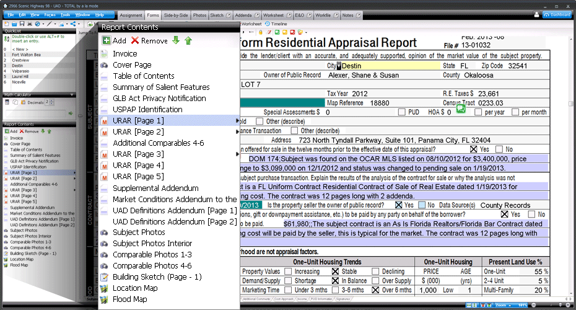Screen dimensions: 576x310
Task: Click the sketch icon beside Building Sketch in popup
Action: [104, 277]
